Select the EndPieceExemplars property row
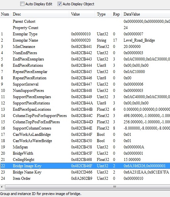 click(x=85, y=59)
